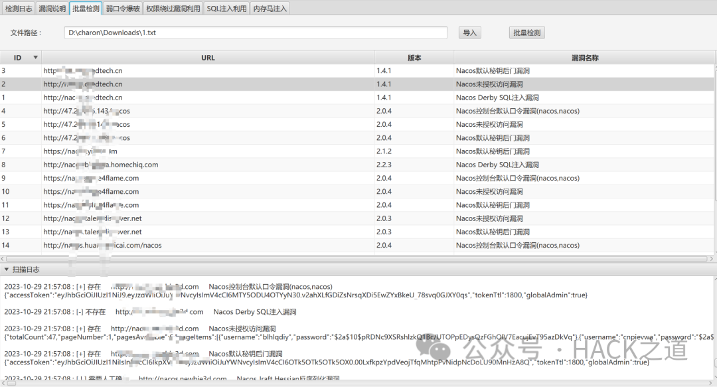This screenshot has height=387, width=717.
Task: Collapse the 扫描日志 panel triangle
Action: click(7, 270)
